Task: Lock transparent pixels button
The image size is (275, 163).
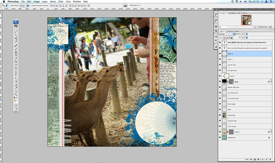Action: (x=224, y=38)
